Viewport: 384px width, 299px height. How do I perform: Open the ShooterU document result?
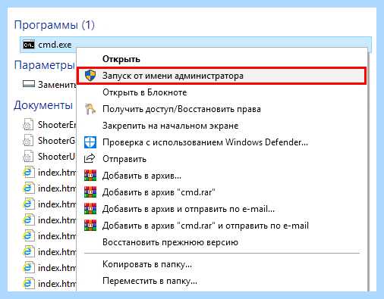point(49,157)
